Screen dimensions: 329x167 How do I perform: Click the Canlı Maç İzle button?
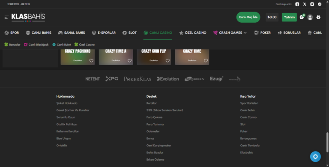click(x=248, y=17)
